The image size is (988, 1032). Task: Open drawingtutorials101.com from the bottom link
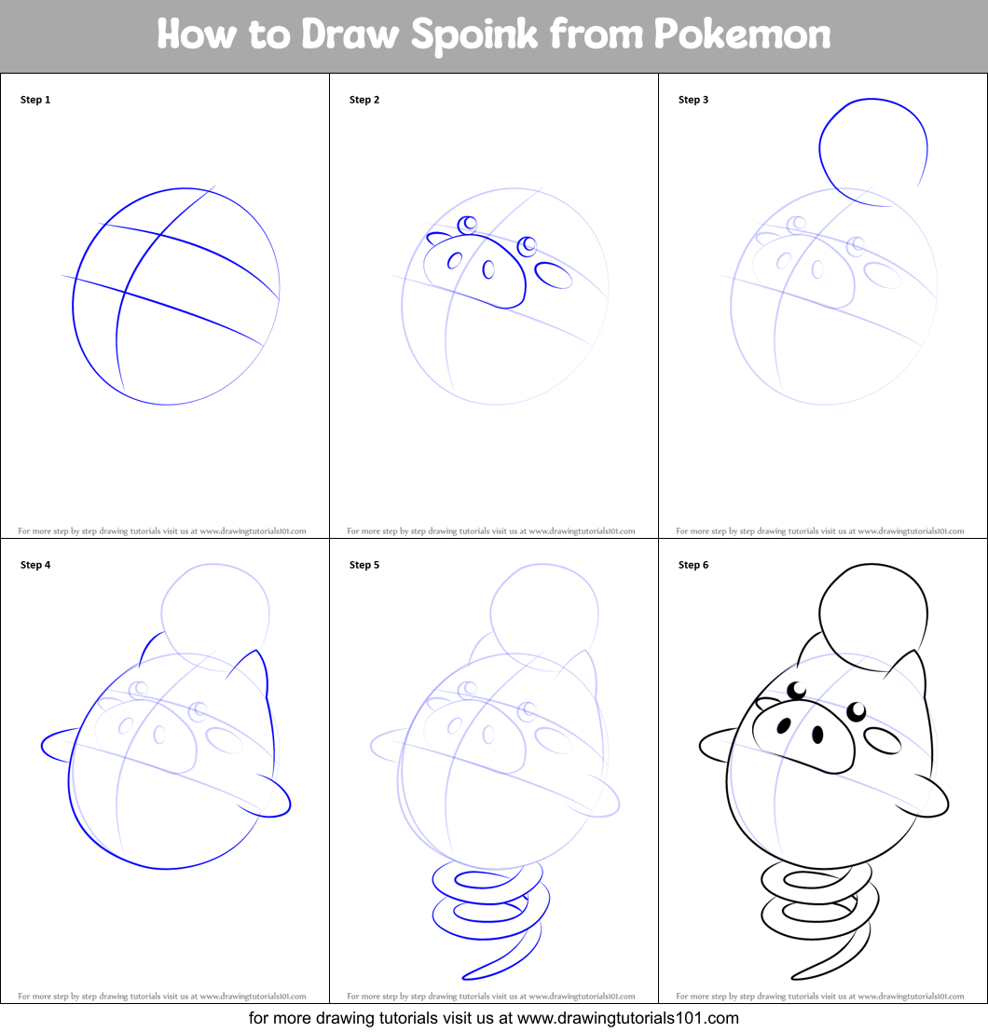click(494, 1018)
